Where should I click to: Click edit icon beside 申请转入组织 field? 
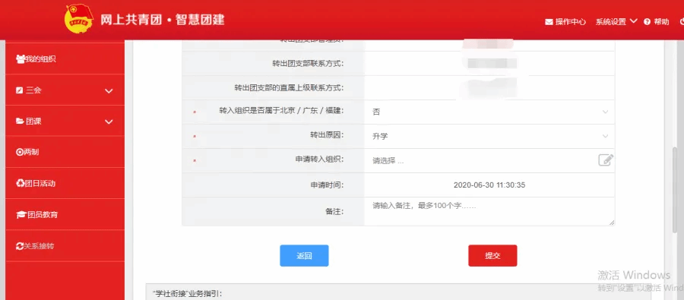[x=606, y=160]
